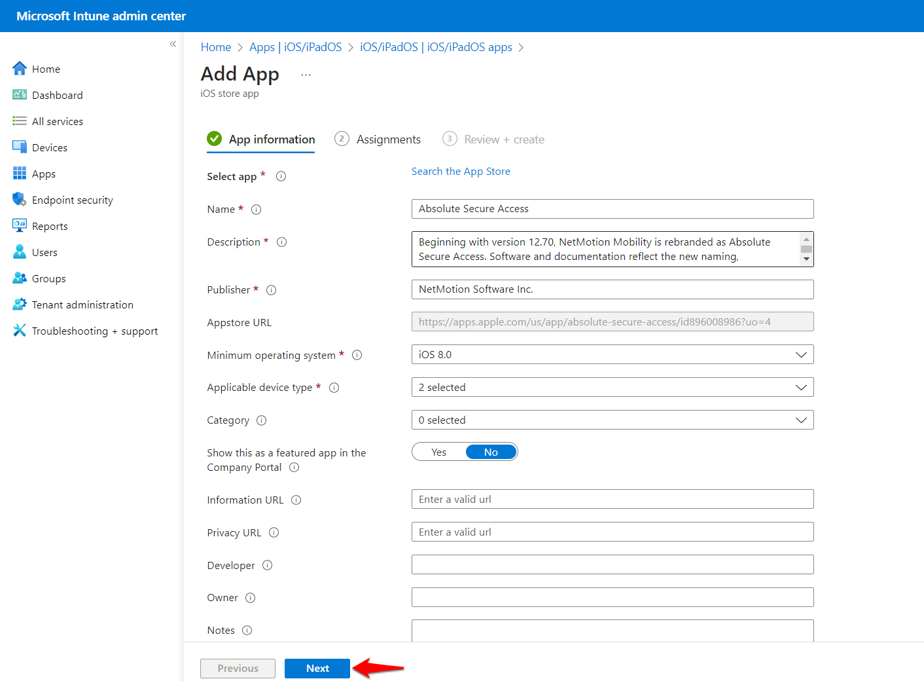This screenshot has height=681, width=924.
Task: Set featured app toggle to Yes
Action: click(x=439, y=452)
